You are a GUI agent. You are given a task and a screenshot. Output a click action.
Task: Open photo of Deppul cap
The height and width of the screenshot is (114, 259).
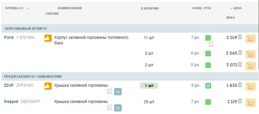coord(118,108)
